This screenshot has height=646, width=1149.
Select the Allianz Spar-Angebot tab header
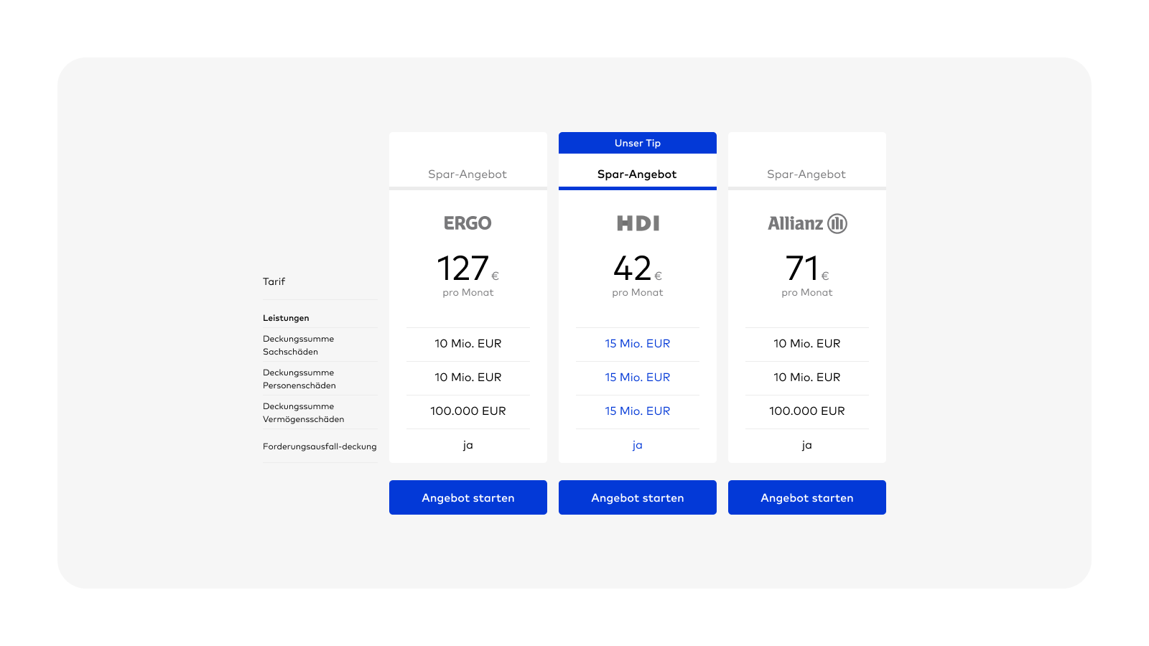coord(806,174)
